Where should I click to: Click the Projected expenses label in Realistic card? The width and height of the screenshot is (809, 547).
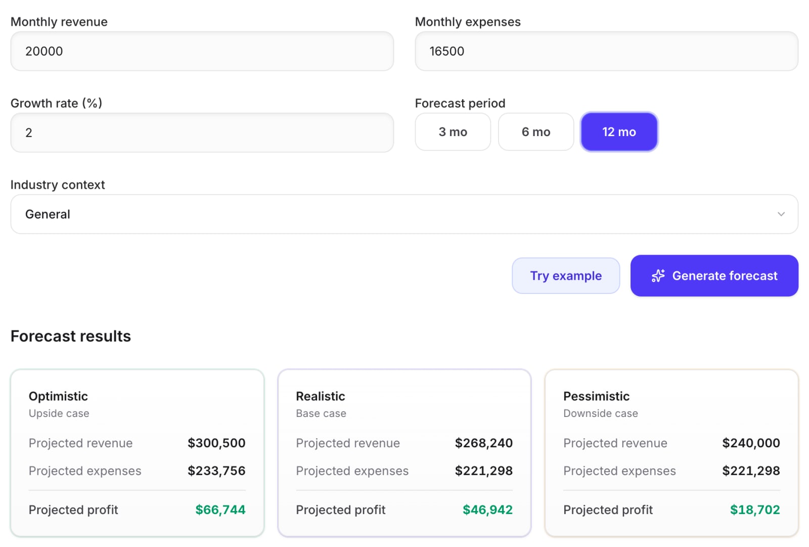352,471
